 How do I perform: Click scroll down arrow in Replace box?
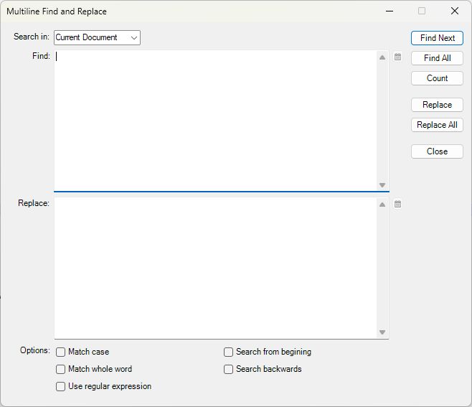382,332
